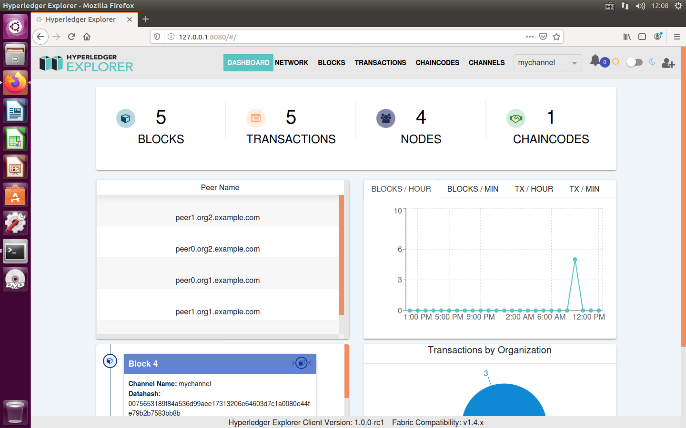686x428 pixels.
Task: Click the timeline cube icon left of Block 4
Action: 110,361
